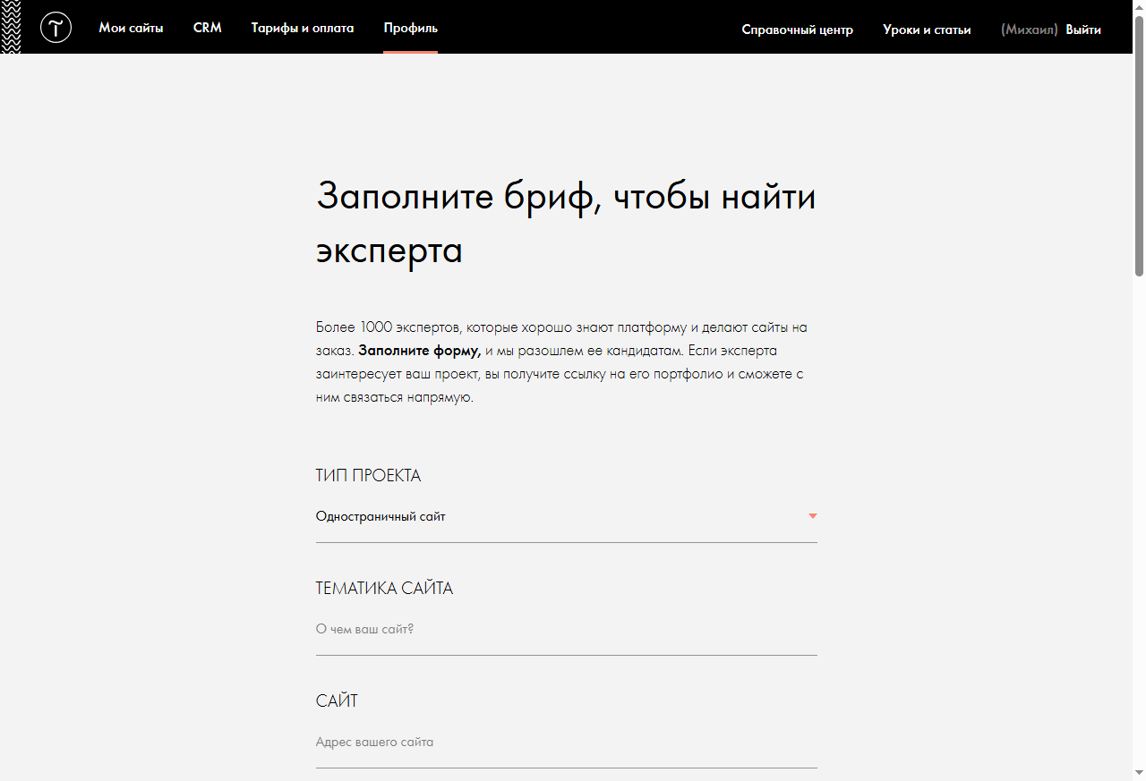The height and width of the screenshot is (781, 1146).
Task: Open the "Тарифы и оплата" page
Action: click(x=303, y=28)
